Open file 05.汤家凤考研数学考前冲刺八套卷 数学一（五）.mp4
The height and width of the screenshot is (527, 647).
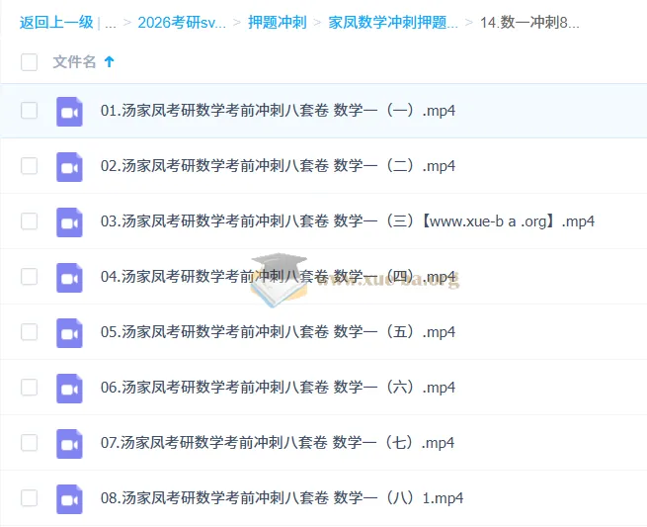pos(278,331)
